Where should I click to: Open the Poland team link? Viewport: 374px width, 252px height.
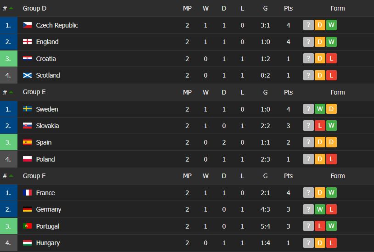click(x=45, y=159)
